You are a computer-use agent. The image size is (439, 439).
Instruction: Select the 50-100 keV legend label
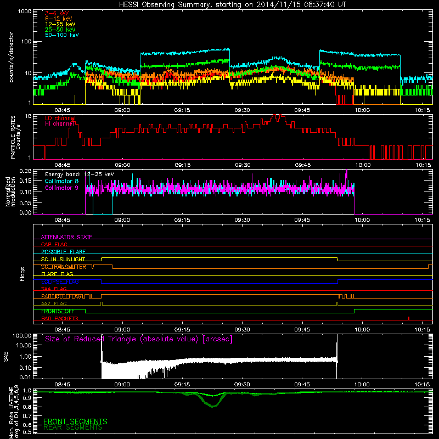click(x=62, y=35)
